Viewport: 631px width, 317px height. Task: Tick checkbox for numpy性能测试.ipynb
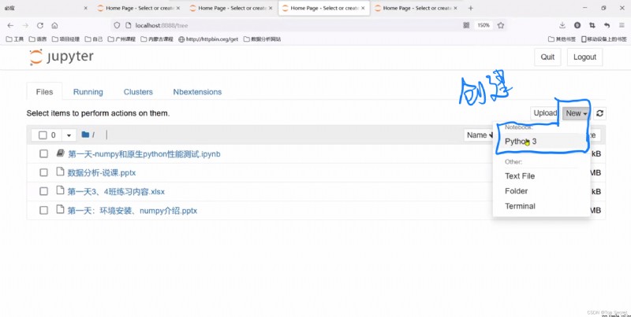click(x=43, y=153)
